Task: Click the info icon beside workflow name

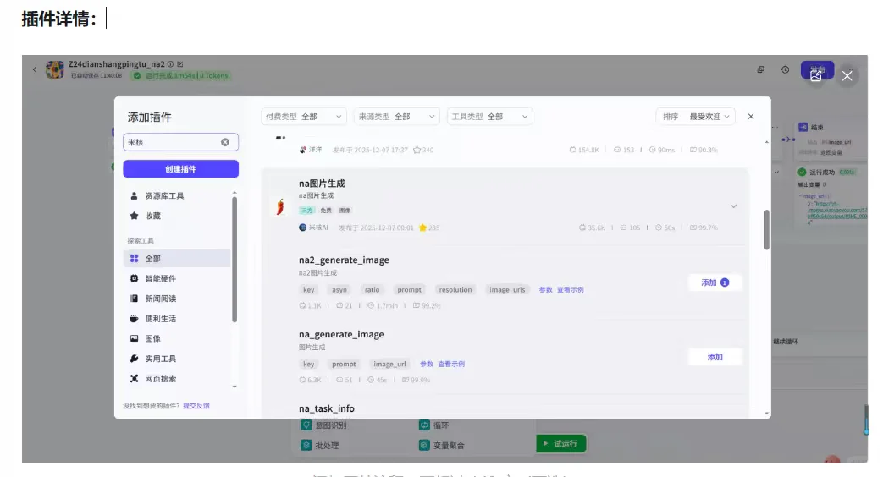Action: (x=170, y=64)
